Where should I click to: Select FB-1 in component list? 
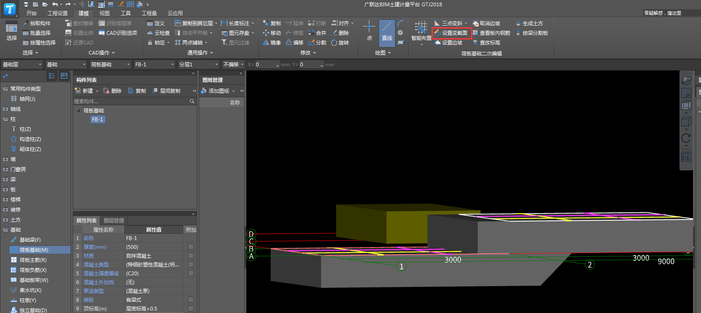[98, 120]
